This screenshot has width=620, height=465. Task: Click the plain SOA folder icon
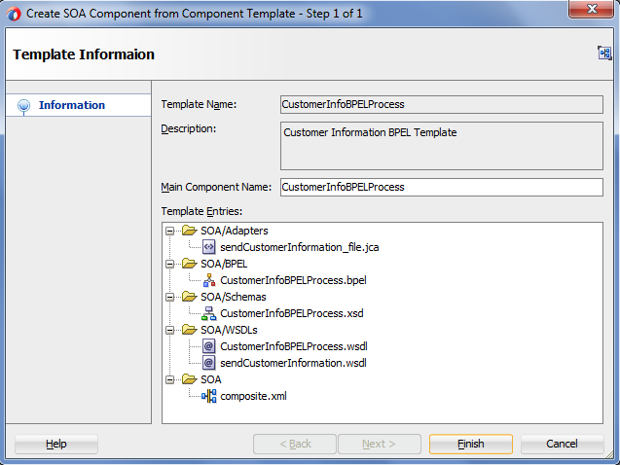point(190,379)
